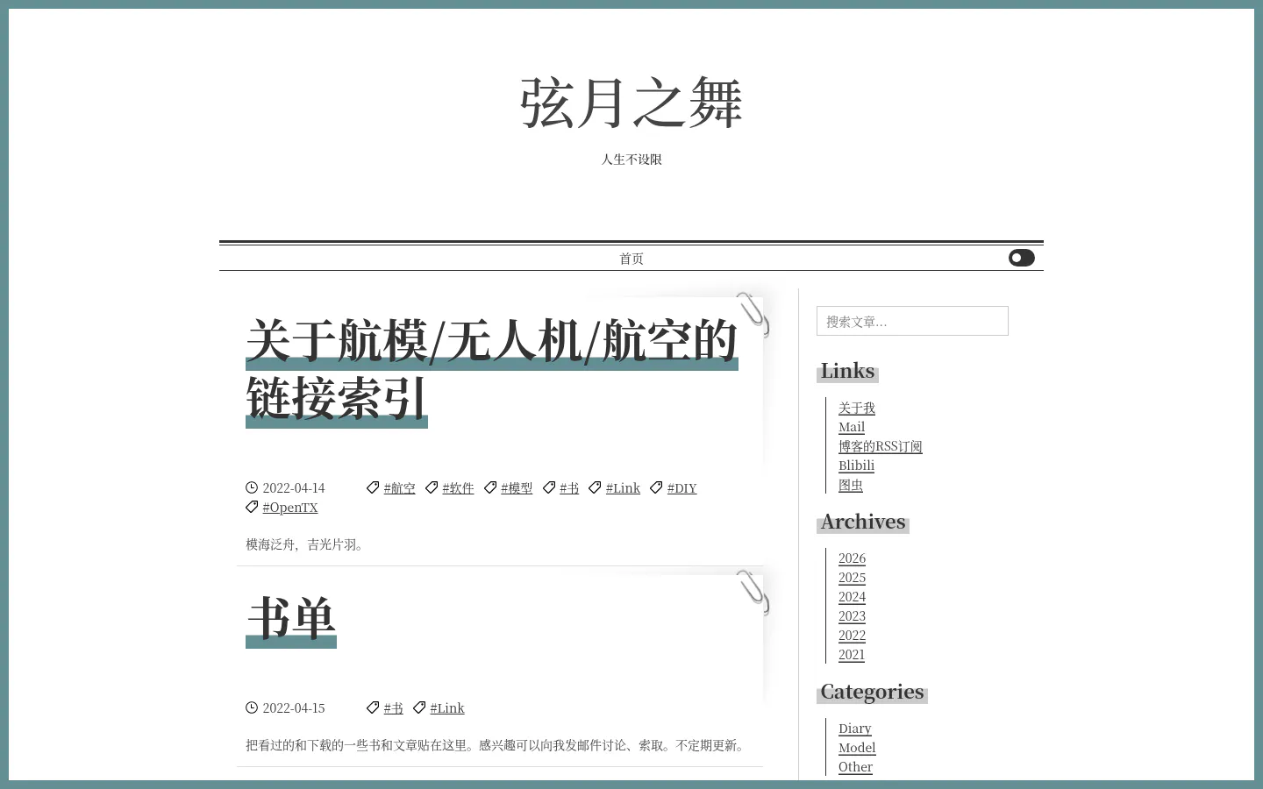Toggle the dark mode switch
Image resolution: width=1263 pixels, height=789 pixels.
point(1021,258)
